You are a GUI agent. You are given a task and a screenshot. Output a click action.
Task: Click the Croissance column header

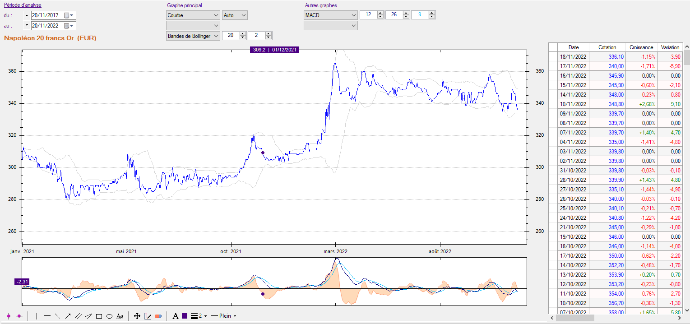641,47
